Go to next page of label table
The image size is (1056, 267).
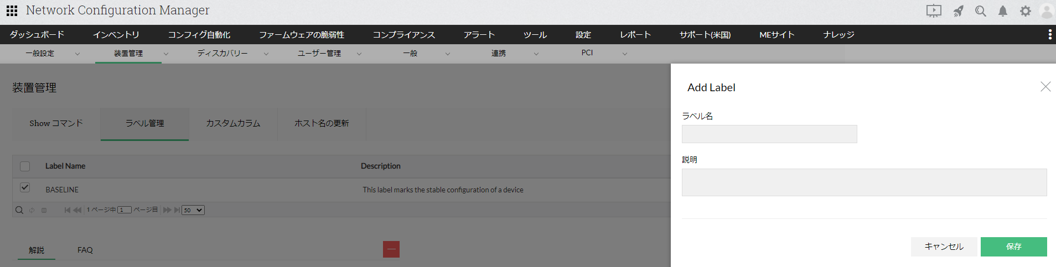pyautogui.click(x=167, y=210)
